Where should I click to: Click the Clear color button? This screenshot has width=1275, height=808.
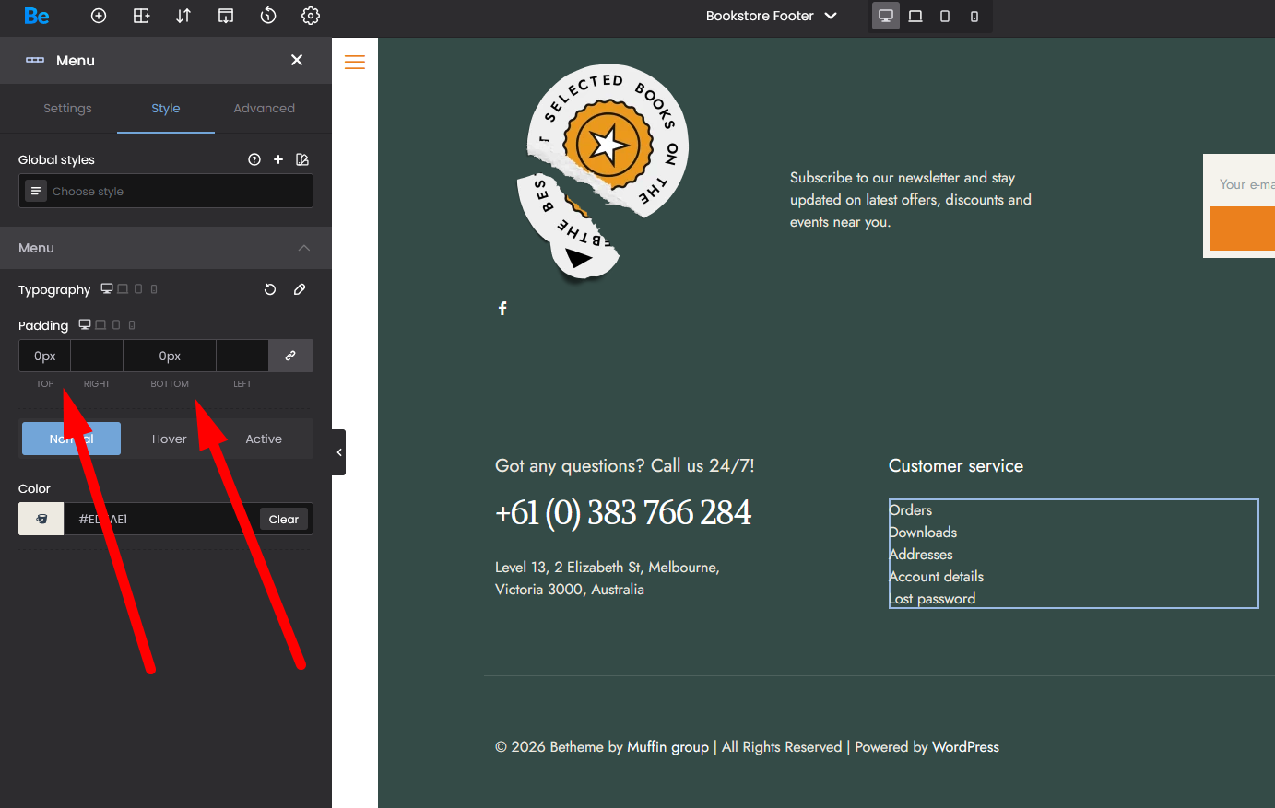click(x=283, y=519)
